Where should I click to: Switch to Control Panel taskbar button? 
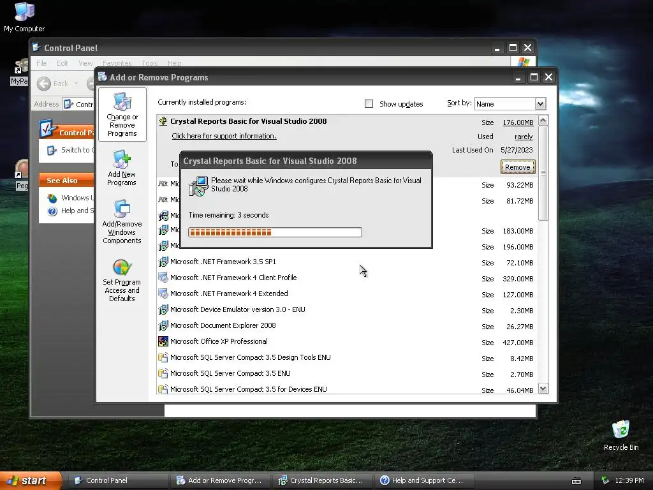coord(117,480)
